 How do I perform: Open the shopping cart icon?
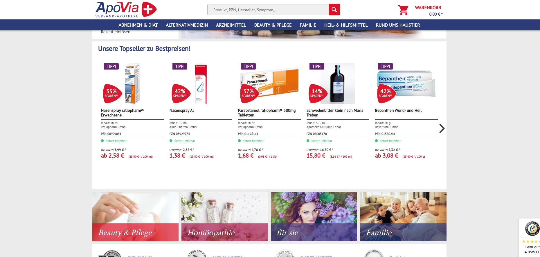pyautogui.click(x=403, y=10)
